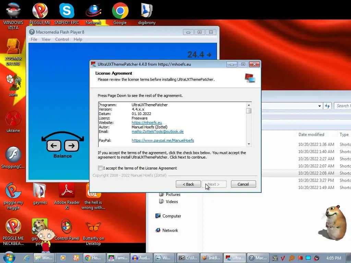
Task: Sort by Date modified column in Explorer
Action: click(x=311, y=134)
